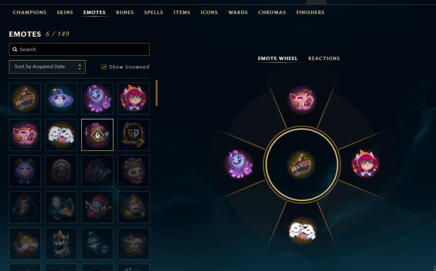Select the unowned G2 logo emote
This screenshot has height=271, width=436.
(x=133, y=135)
